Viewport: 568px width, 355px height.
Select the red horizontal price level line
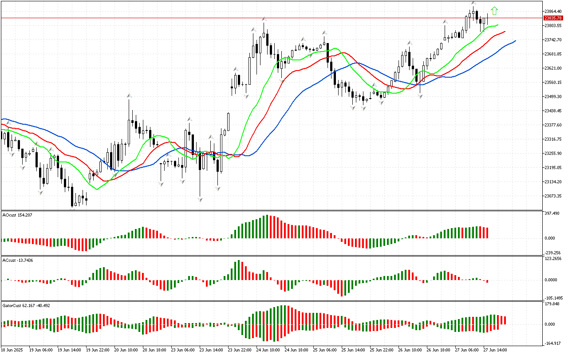(x=266, y=18)
